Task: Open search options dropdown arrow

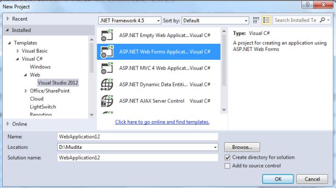Action: [x=328, y=20]
